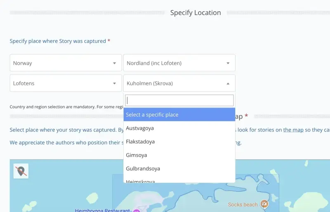Click Socks beach label on map

tap(243, 205)
